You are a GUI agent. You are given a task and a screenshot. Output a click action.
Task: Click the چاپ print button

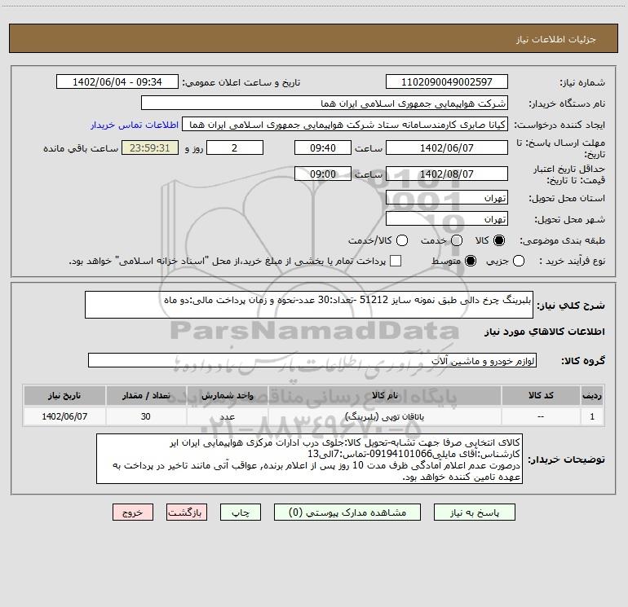point(241,512)
